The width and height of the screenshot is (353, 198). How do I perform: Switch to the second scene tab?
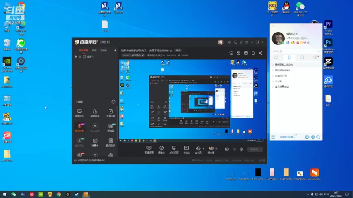[x=94, y=51]
